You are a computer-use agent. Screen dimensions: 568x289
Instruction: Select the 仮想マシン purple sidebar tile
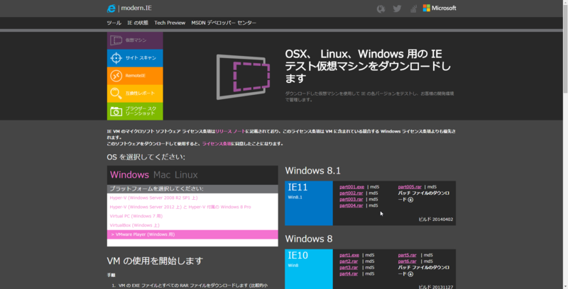(x=135, y=40)
